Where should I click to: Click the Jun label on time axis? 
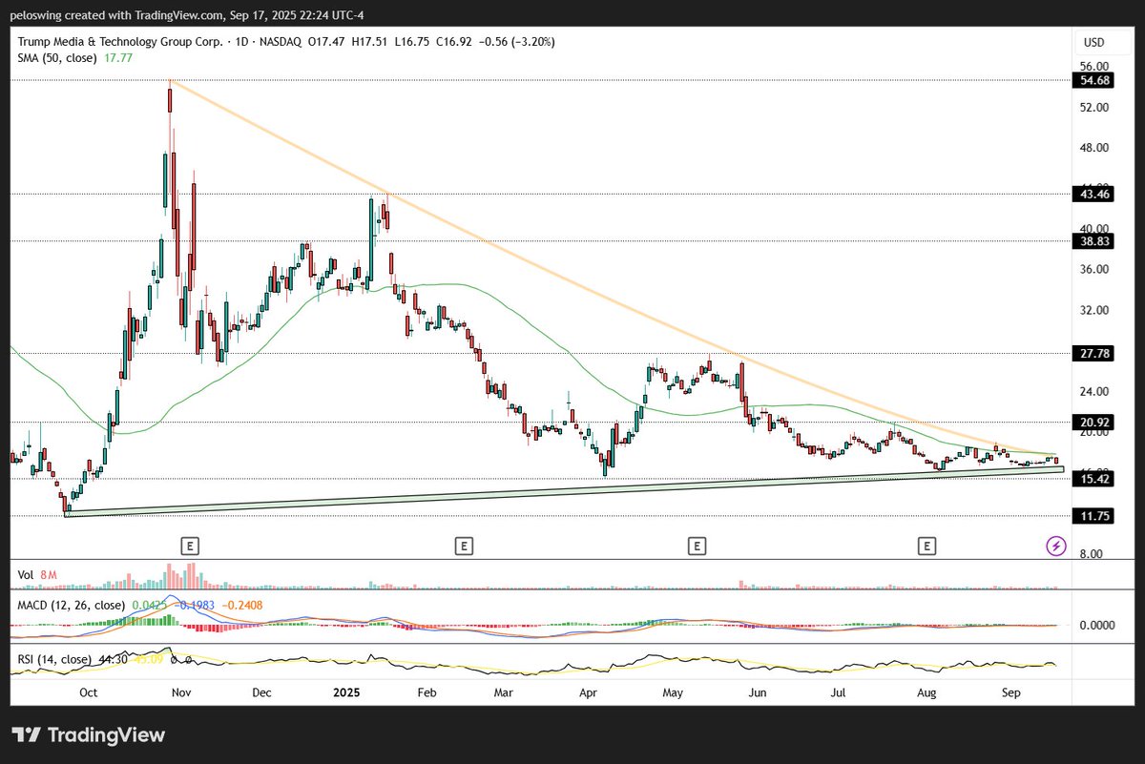pos(758,692)
